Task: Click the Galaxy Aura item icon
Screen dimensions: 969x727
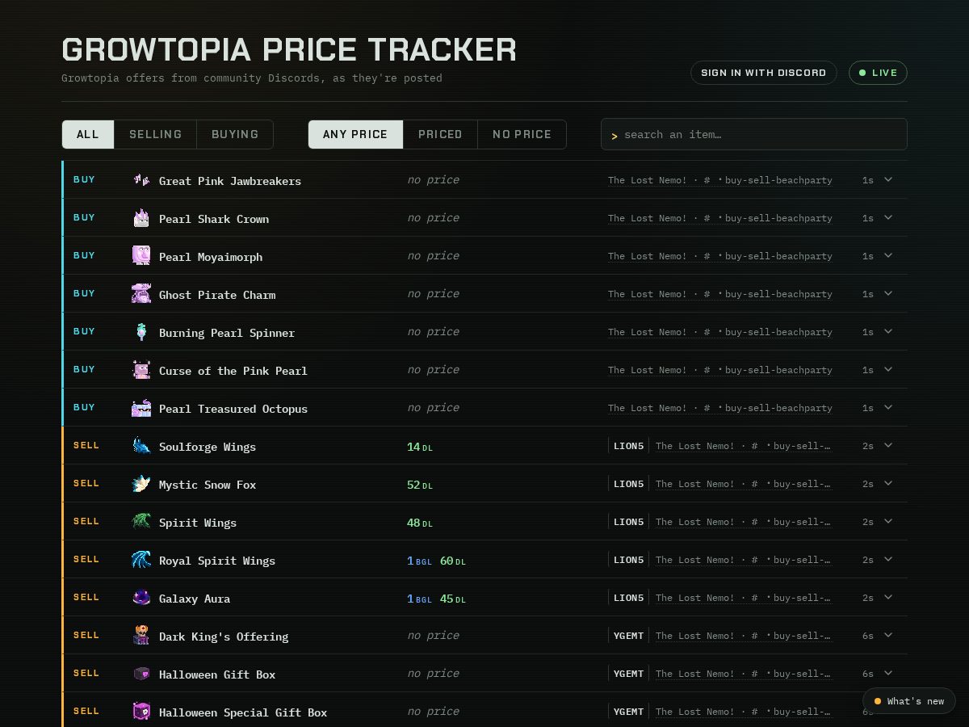Action: pyautogui.click(x=141, y=598)
